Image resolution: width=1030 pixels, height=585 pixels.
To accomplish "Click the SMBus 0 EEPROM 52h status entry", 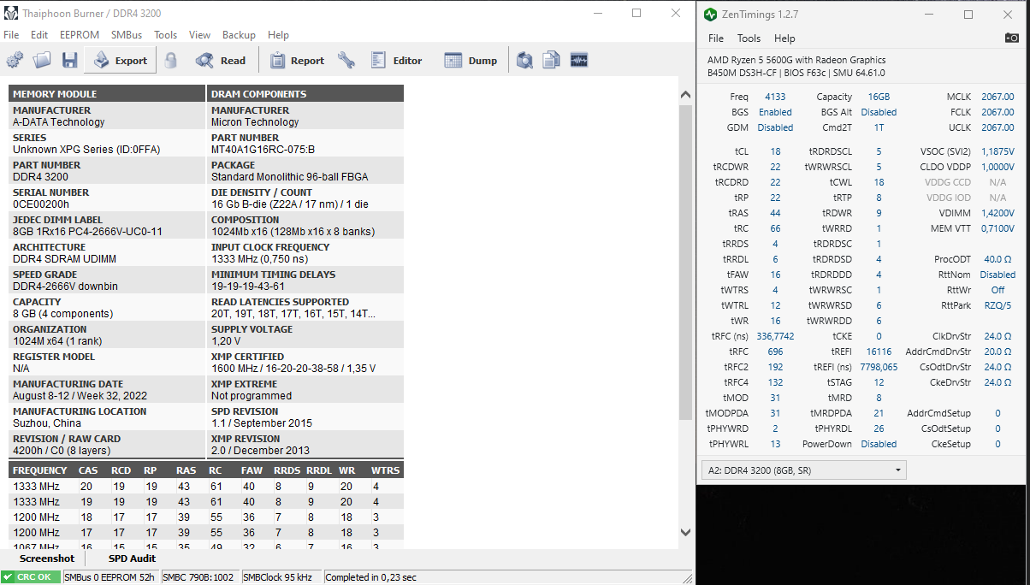I will click(x=110, y=577).
